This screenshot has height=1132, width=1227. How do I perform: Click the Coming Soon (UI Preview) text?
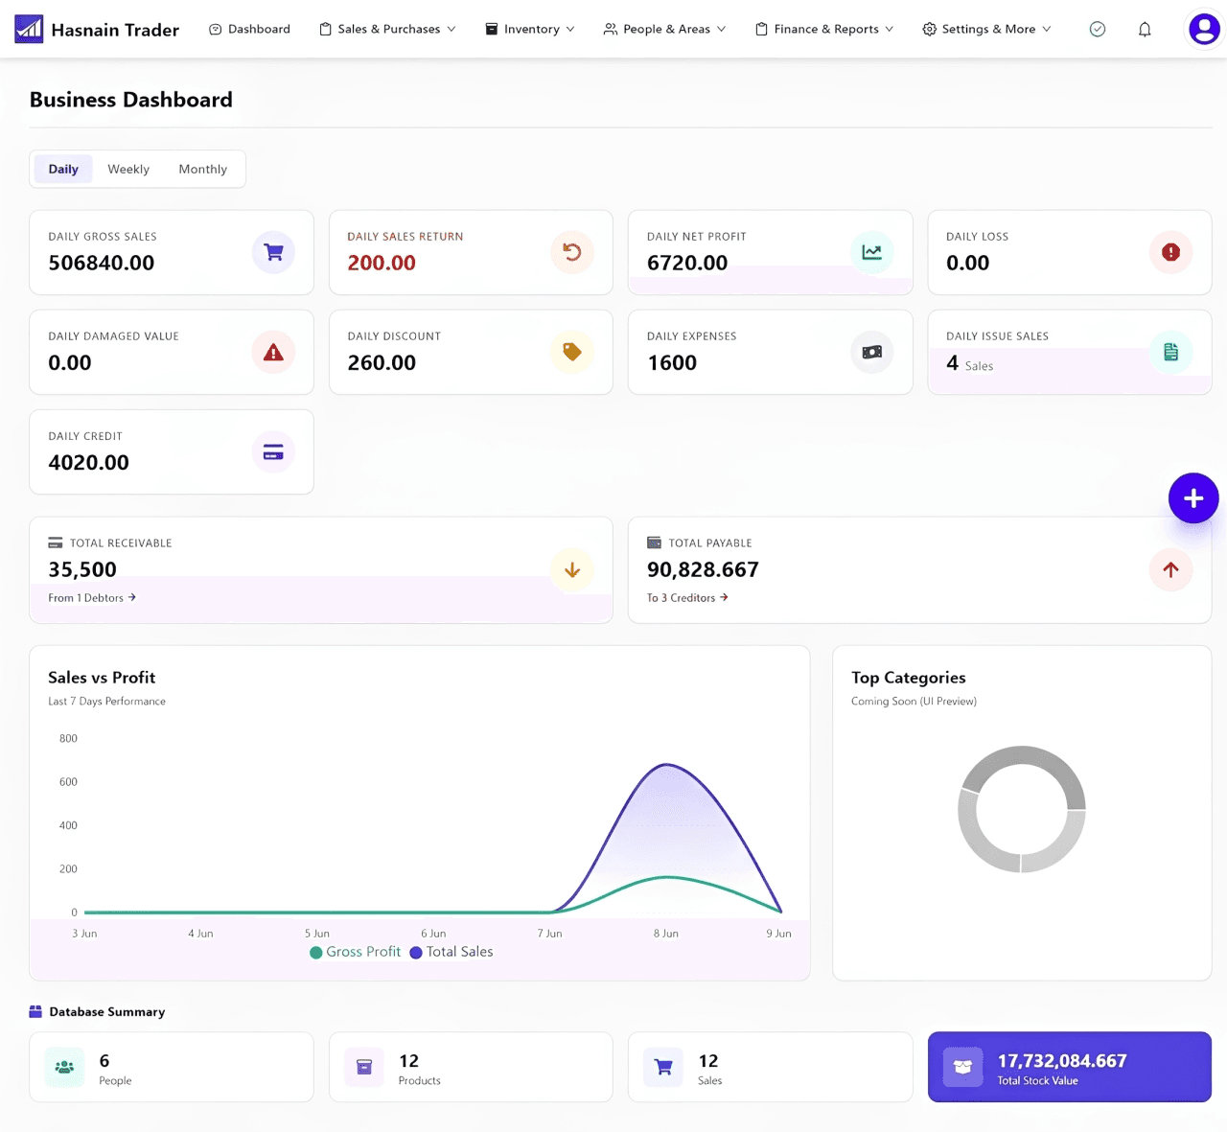914,702
